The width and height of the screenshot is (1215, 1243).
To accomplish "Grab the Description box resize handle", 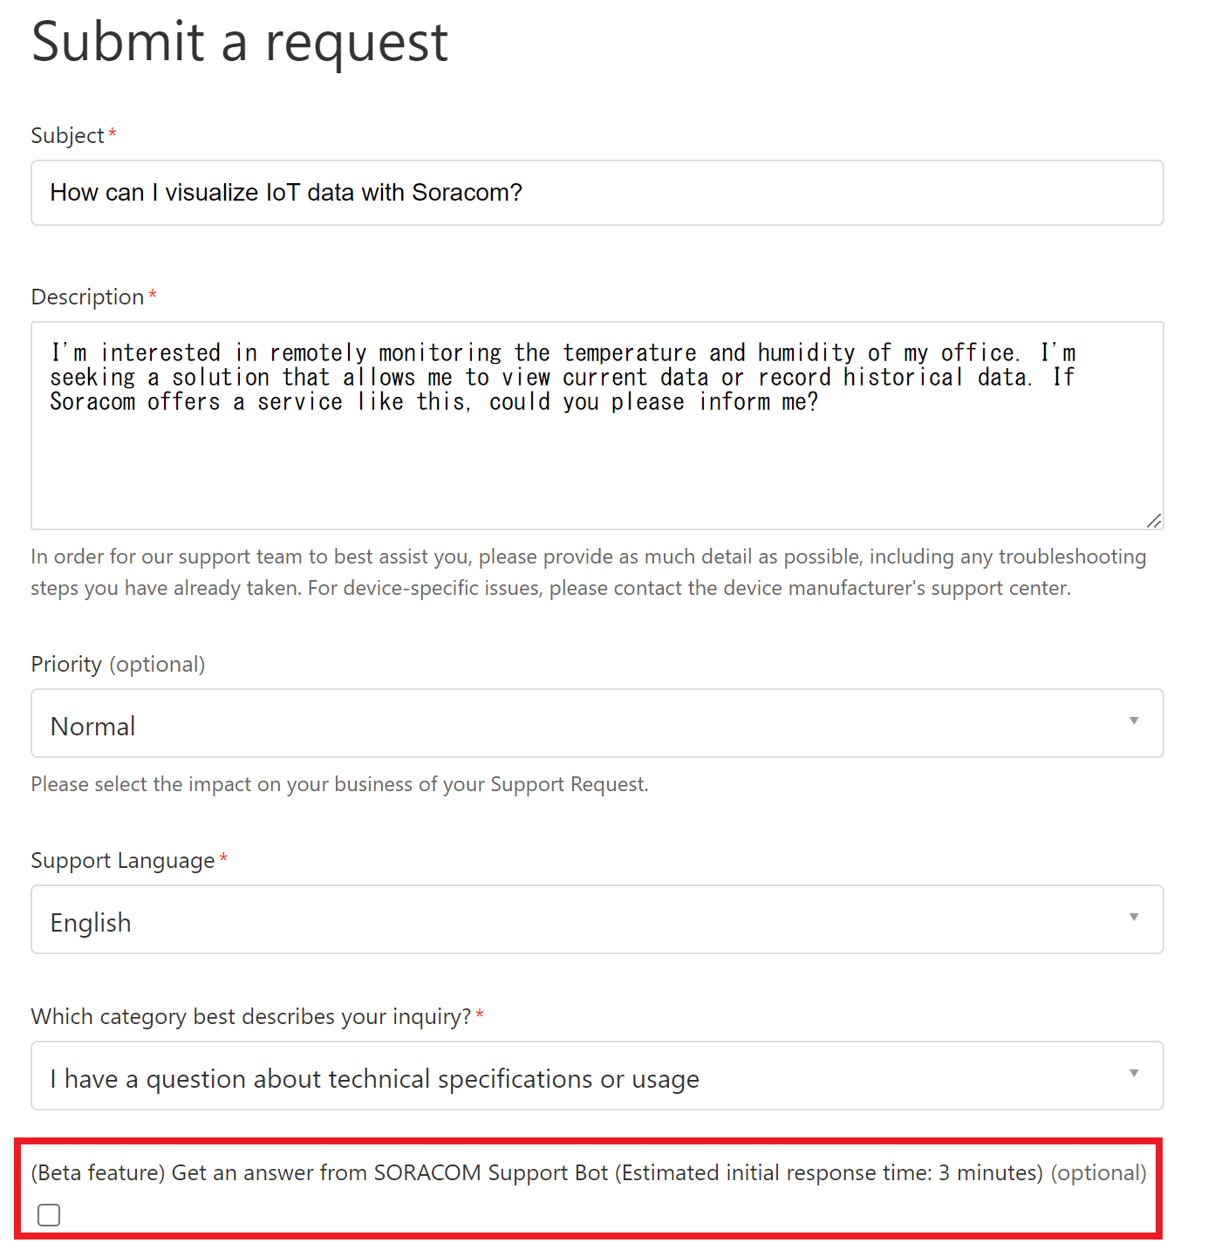I will pos(1154,521).
